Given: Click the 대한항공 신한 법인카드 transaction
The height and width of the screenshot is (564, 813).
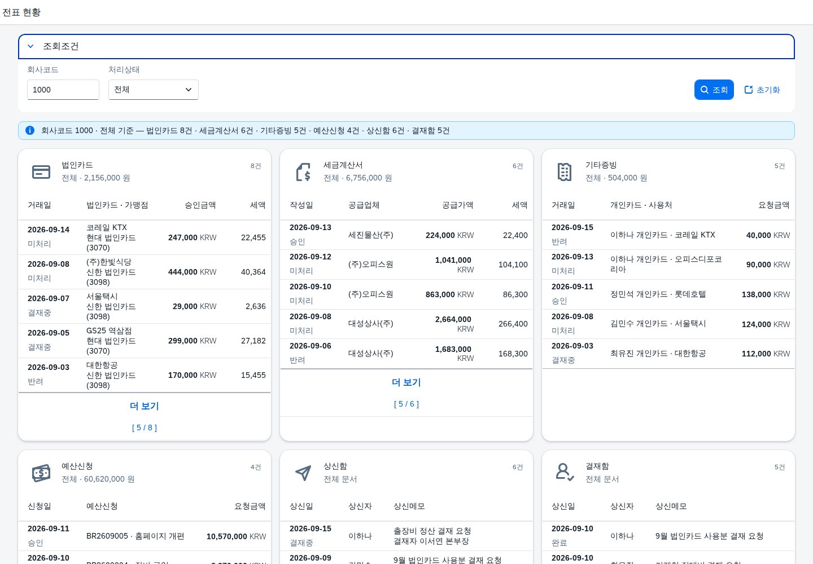Looking at the screenshot, I should (145, 375).
